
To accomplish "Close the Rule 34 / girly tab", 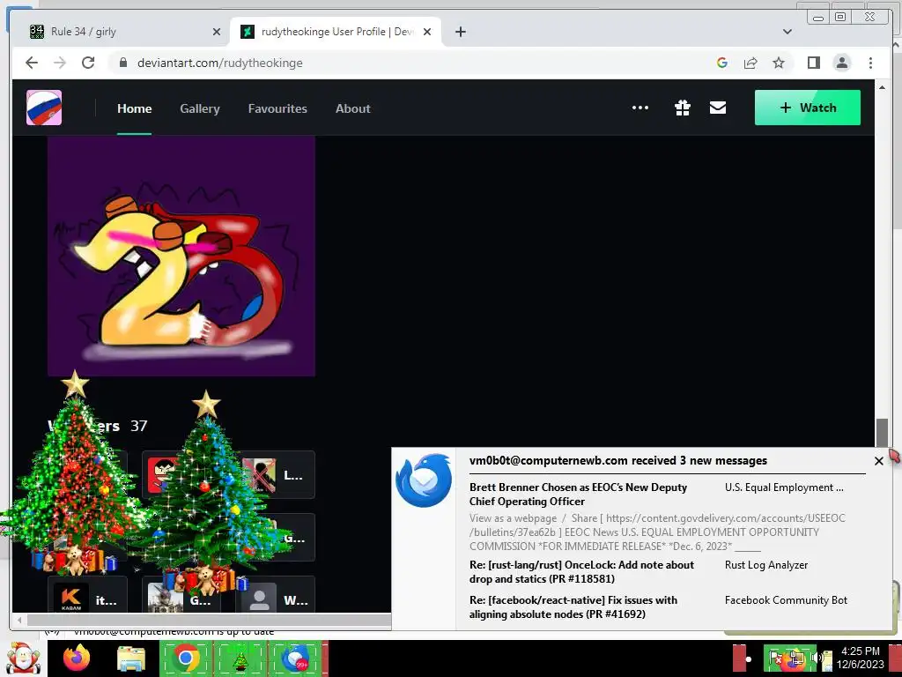I will click(x=217, y=32).
